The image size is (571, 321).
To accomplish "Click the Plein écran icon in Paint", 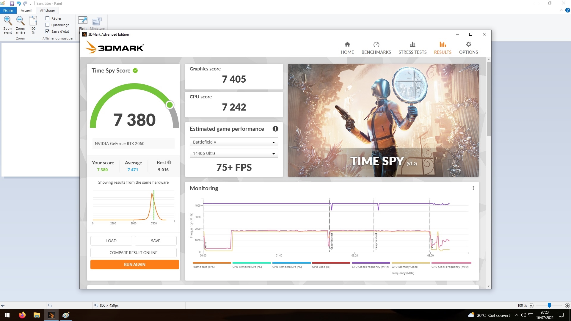I will (x=83, y=21).
